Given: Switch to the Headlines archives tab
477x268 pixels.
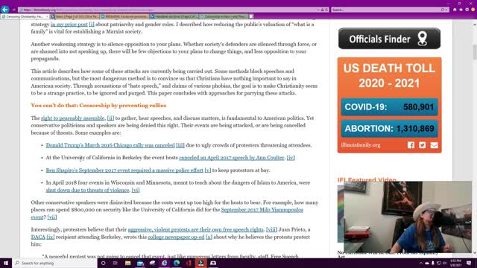Looking at the screenshot, I should (174, 16).
